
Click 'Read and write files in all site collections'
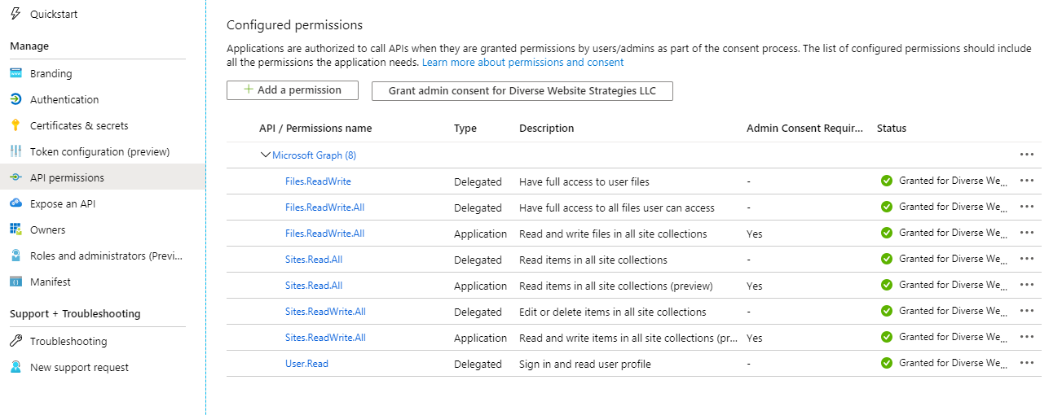613,234
